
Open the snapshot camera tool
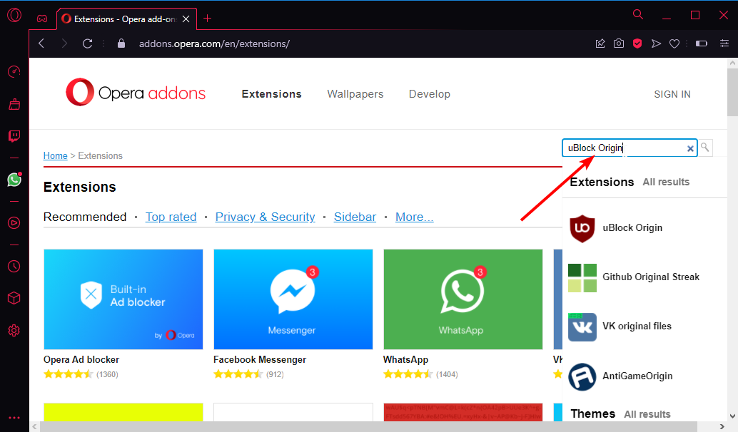click(x=619, y=43)
